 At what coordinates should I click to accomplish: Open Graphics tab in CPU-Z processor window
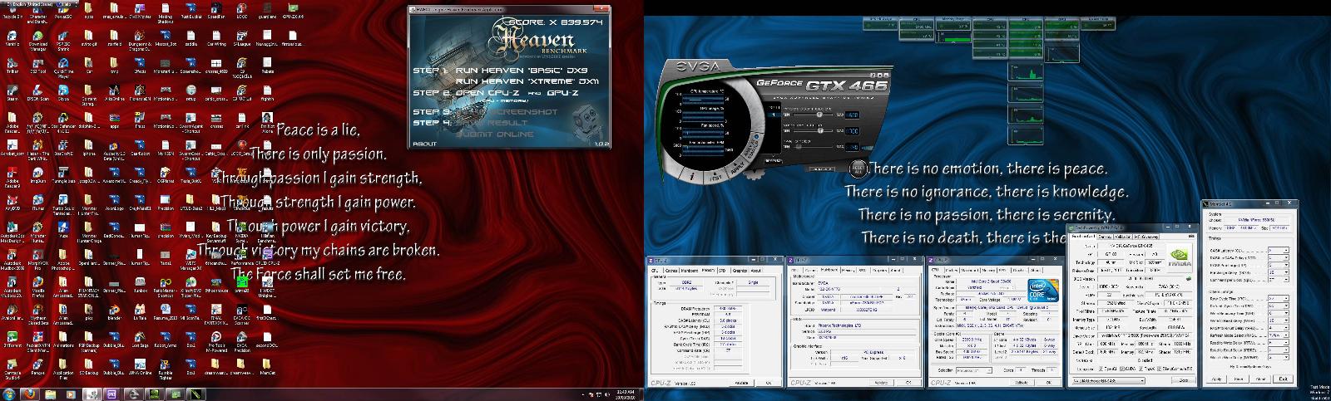click(1019, 270)
